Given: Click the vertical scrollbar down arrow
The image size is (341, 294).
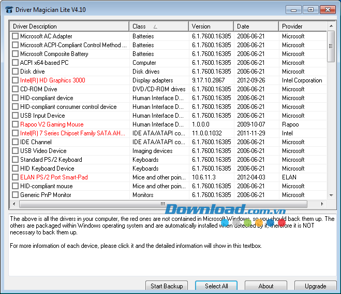Looking at the screenshot, I should pyautogui.click(x=331, y=195).
